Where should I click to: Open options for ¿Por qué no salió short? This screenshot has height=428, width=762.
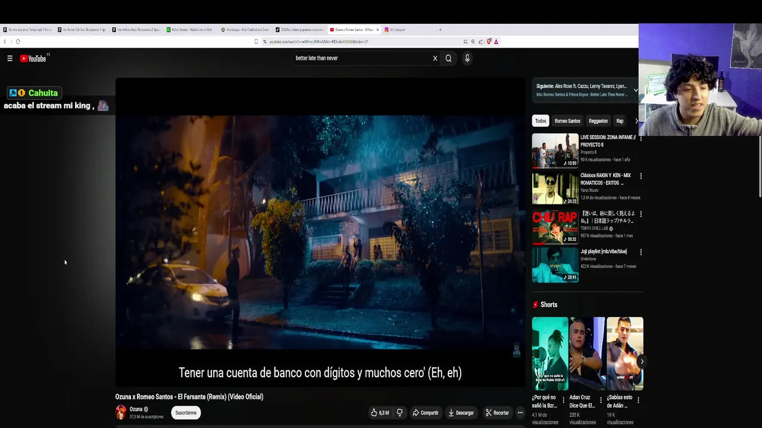tap(563, 400)
